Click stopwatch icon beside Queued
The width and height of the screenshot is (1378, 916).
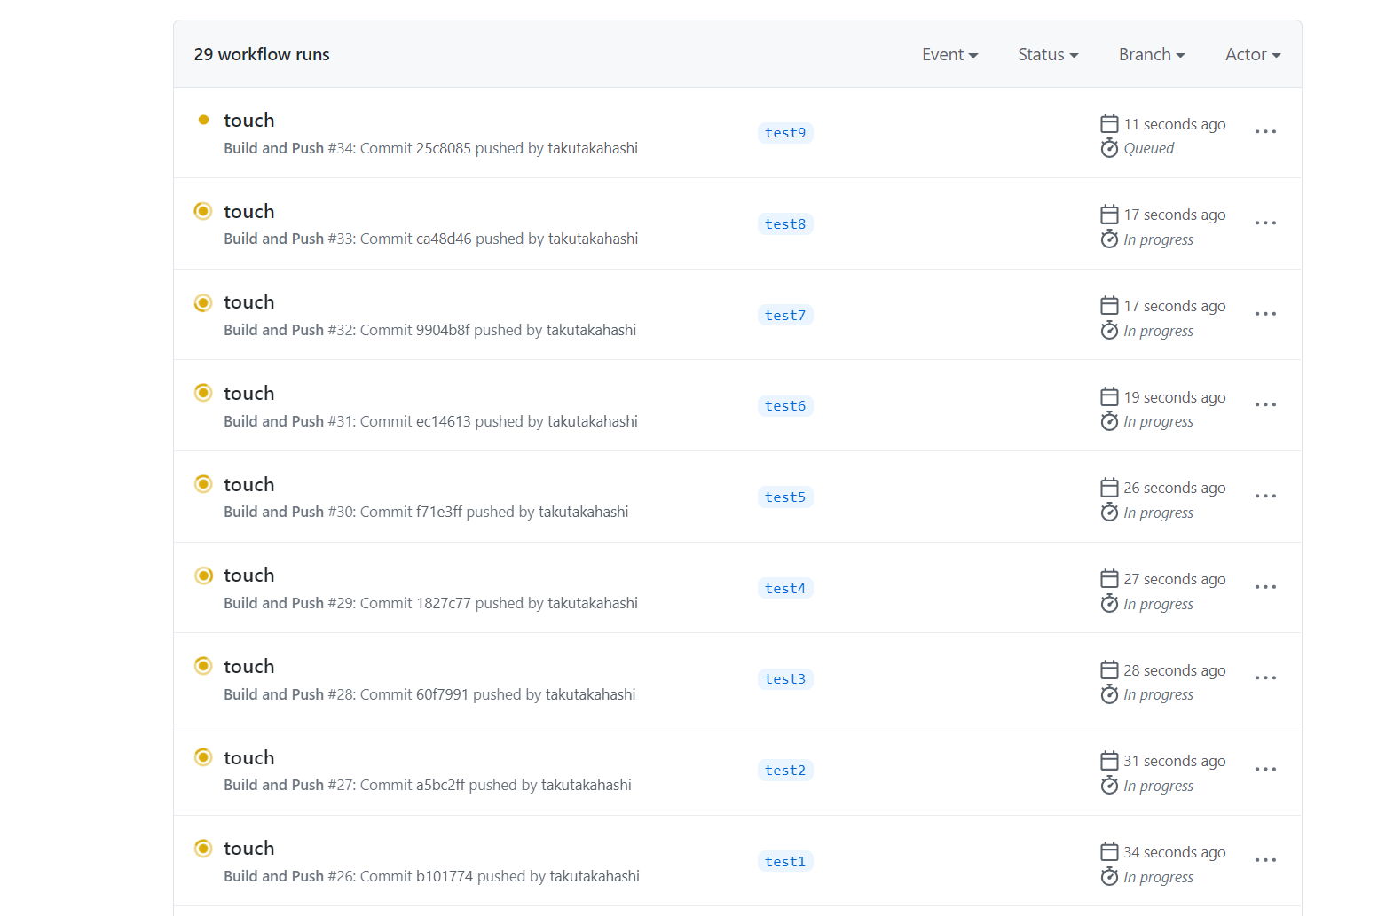click(x=1109, y=148)
